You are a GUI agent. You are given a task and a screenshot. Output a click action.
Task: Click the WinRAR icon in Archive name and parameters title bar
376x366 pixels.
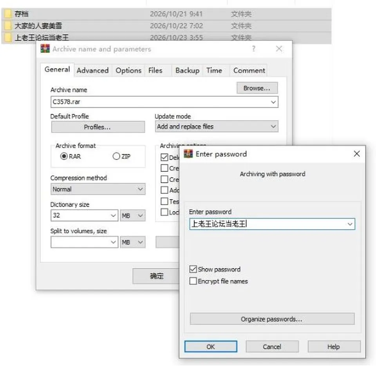click(45, 49)
